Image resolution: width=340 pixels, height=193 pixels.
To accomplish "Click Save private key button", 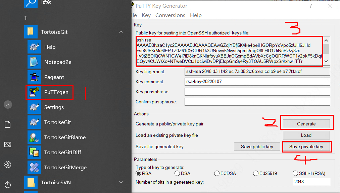I will pyautogui.click(x=306, y=147).
